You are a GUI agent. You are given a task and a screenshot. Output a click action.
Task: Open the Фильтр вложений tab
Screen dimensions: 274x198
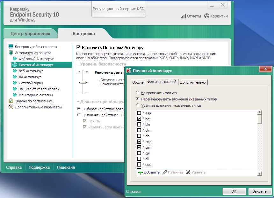[162, 82]
